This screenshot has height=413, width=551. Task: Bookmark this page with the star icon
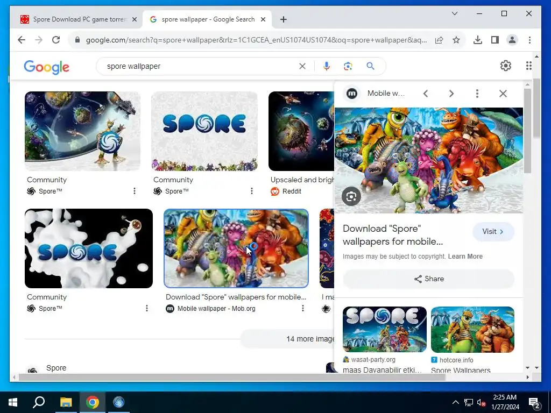pos(456,40)
